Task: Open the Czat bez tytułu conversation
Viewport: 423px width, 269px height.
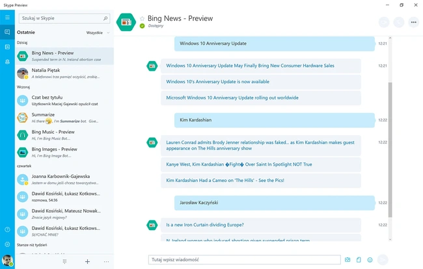Action: pos(64,101)
